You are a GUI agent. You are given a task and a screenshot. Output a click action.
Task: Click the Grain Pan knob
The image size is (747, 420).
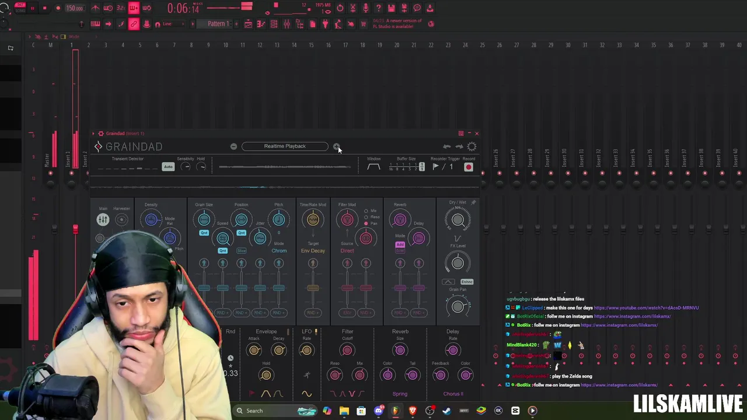click(x=458, y=306)
